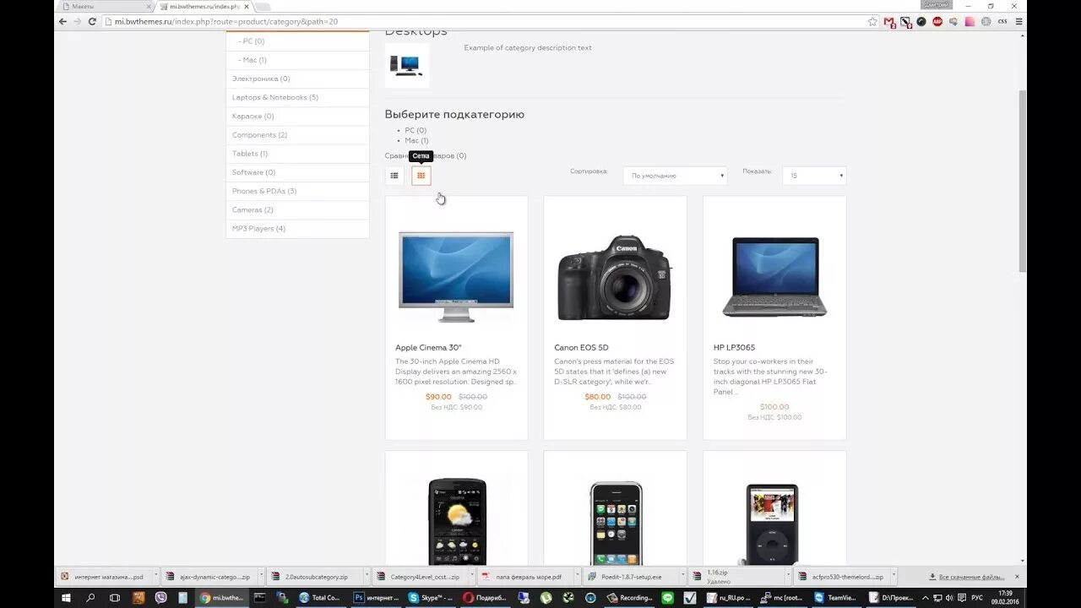Open the Software (0) category
1081x608 pixels.
click(297, 172)
